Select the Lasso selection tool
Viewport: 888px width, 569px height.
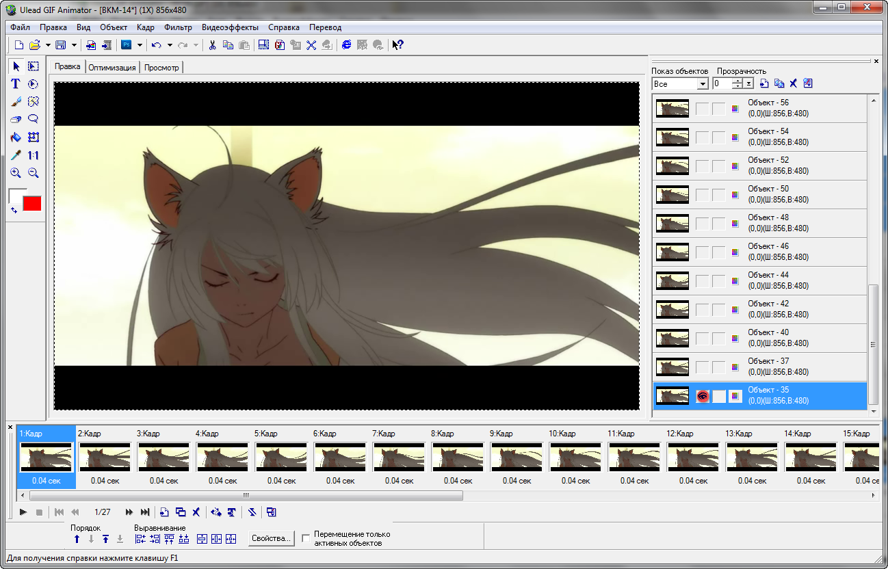33,119
